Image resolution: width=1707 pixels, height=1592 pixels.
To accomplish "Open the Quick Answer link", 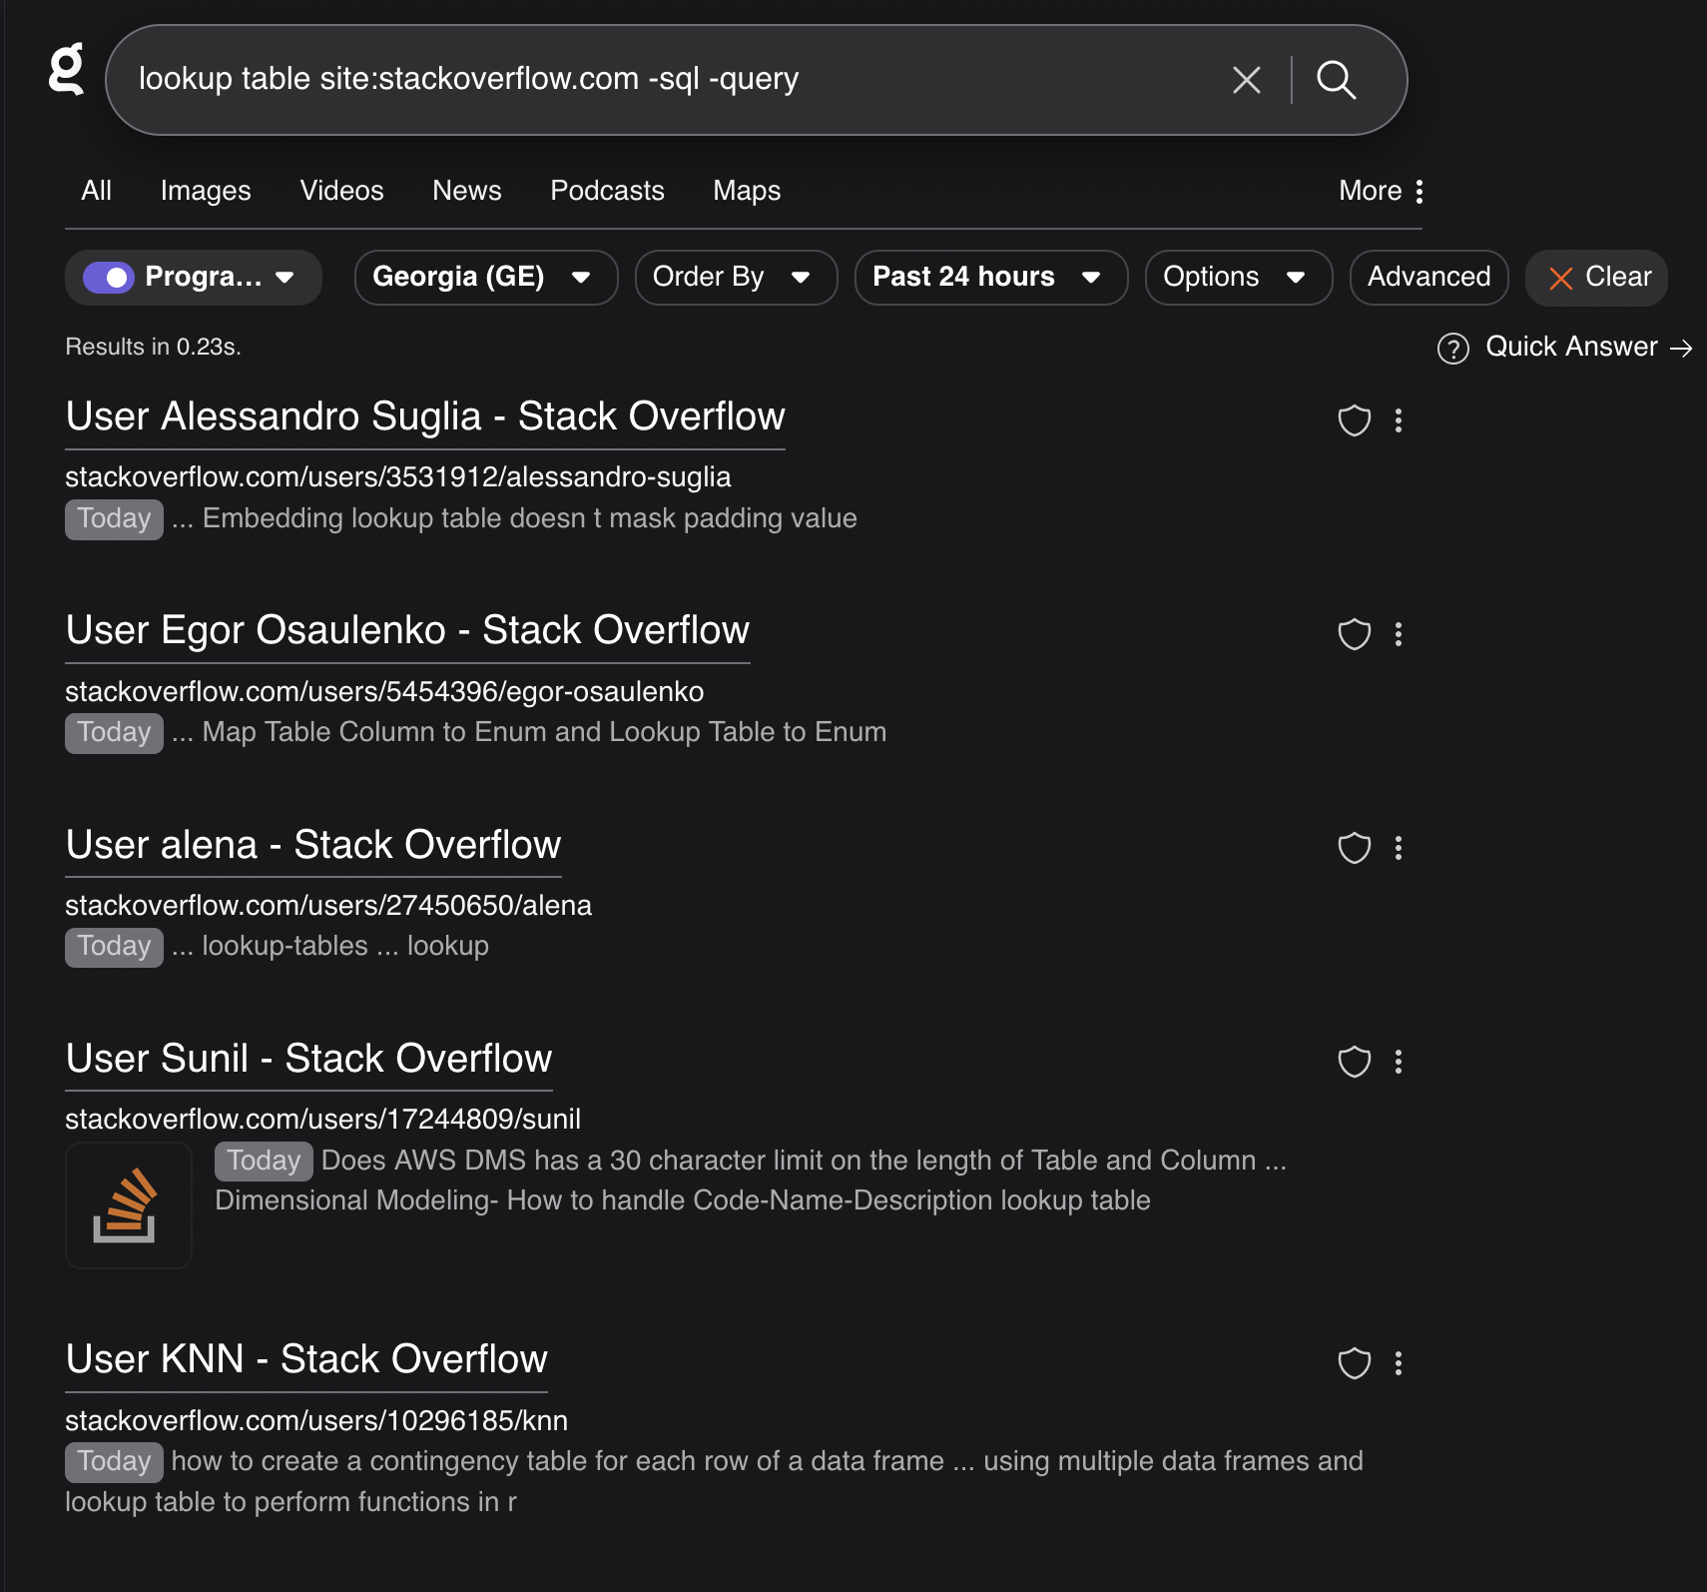I will tap(1570, 347).
